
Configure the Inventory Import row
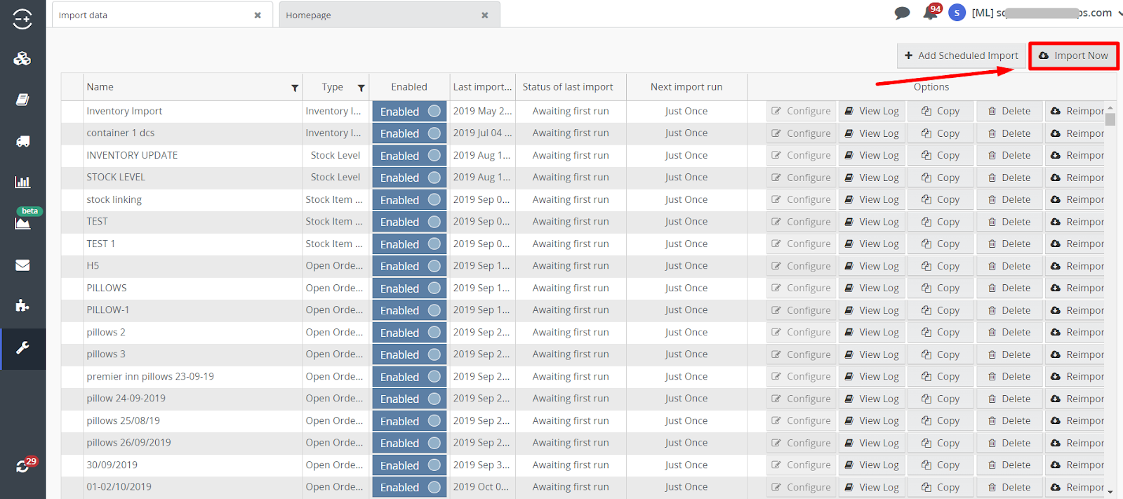click(801, 111)
